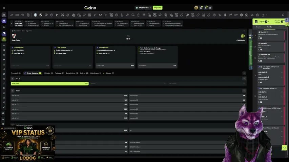Switch to the Estadísticas tab
The width and height of the screenshot is (289, 162).
(72, 73)
